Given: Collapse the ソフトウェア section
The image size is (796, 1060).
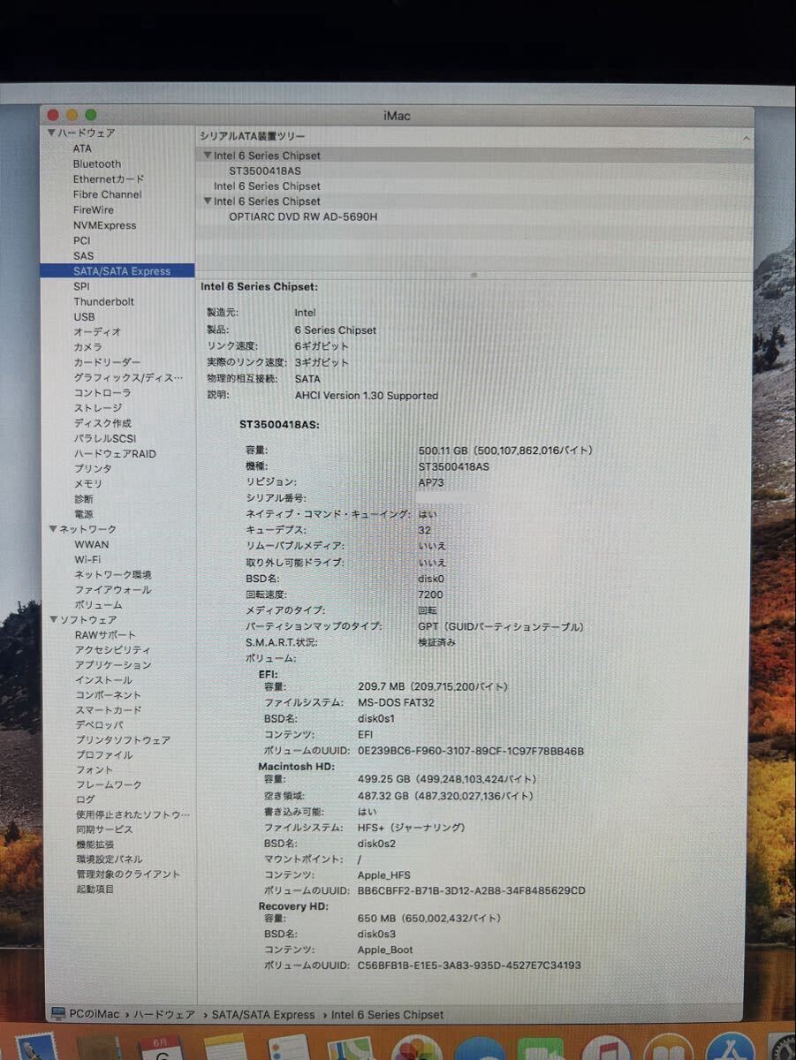Looking at the screenshot, I should (x=52, y=620).
